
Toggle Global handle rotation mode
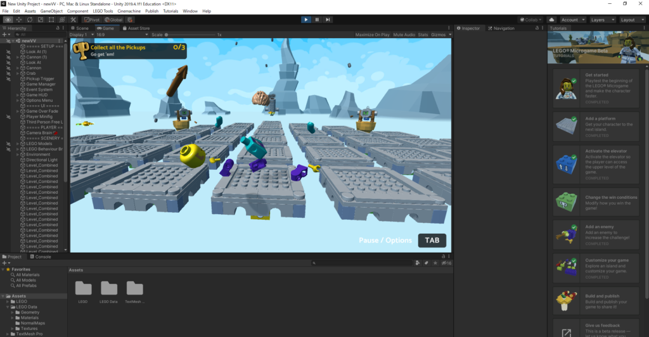click(113, 20)
